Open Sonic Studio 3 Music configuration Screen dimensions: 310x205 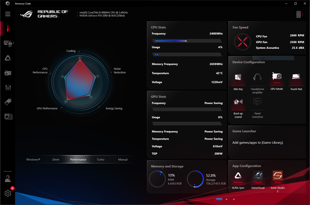click(277, 181)
